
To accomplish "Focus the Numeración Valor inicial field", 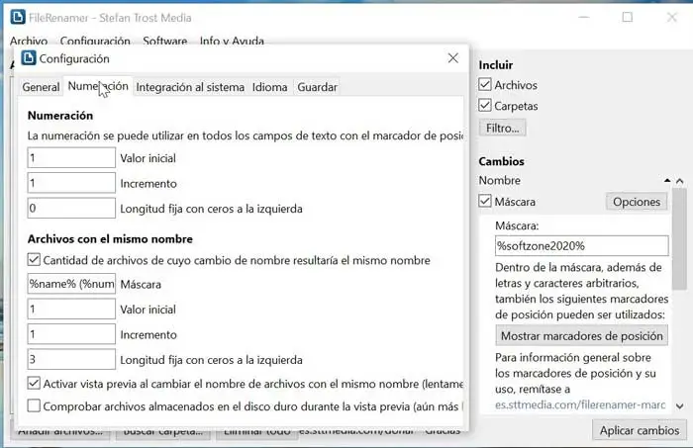I will coord(71,157).
